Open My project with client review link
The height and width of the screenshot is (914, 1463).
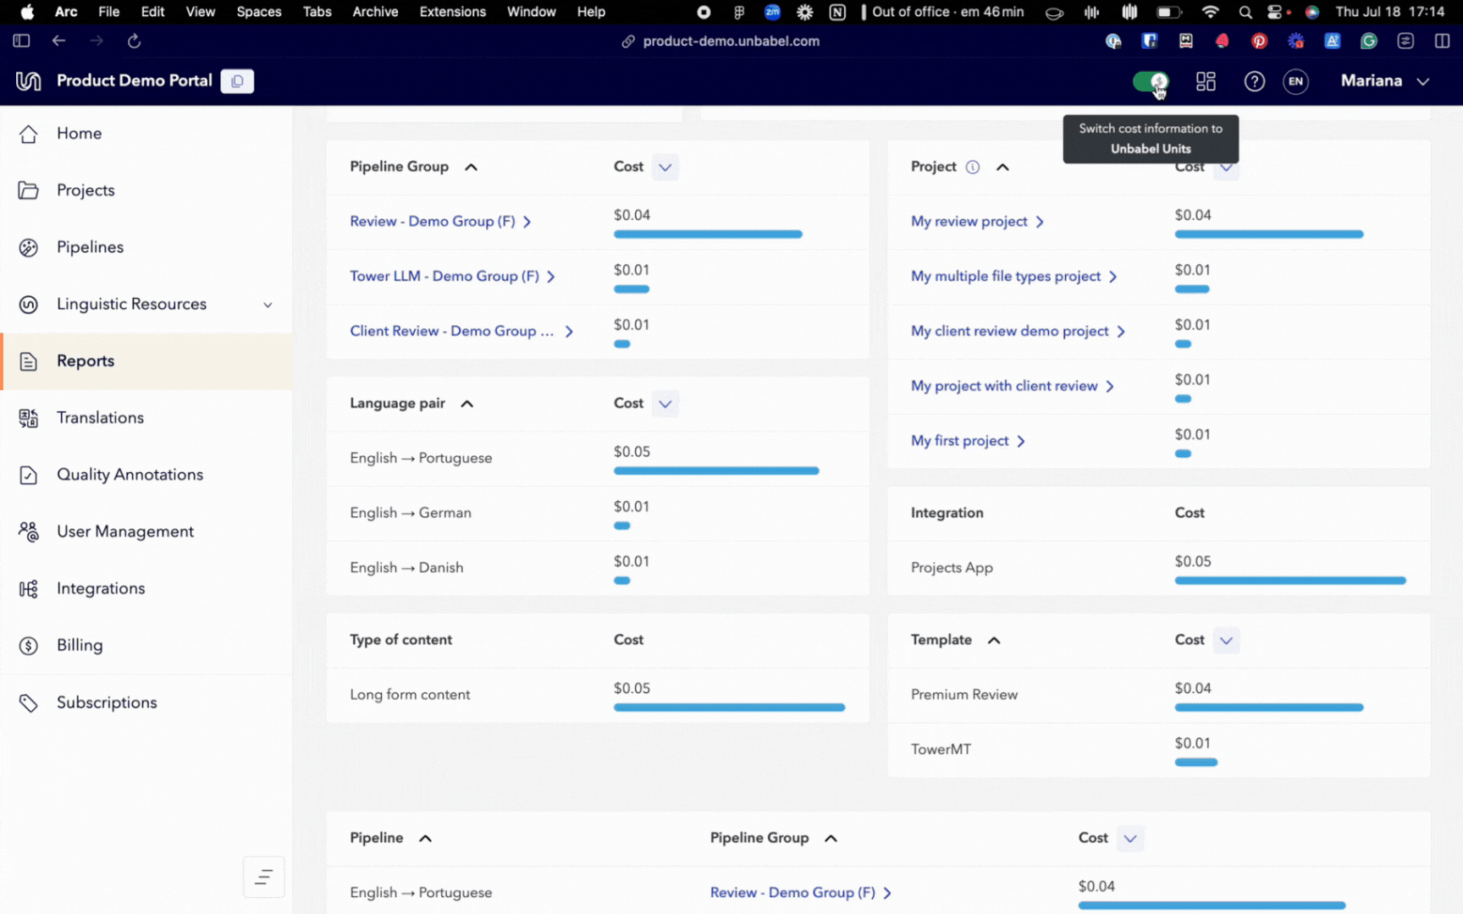coord(1013,387)
